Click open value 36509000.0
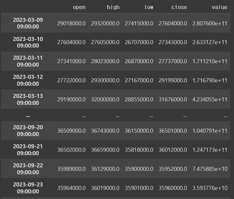This screenshot has height=199, width=234. pos(71,131)
